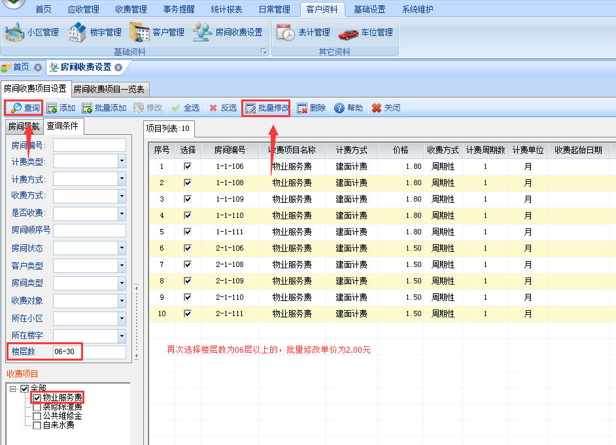Image resolution: width=616 pixels, height=445 pixels.
Task: Open 客户管理 customer management icon
Action: click(139, 32)
